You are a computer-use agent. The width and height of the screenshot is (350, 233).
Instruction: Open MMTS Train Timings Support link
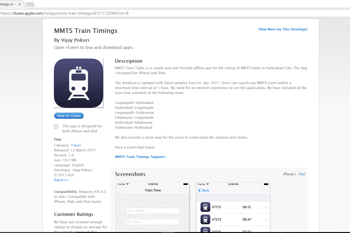141,157
